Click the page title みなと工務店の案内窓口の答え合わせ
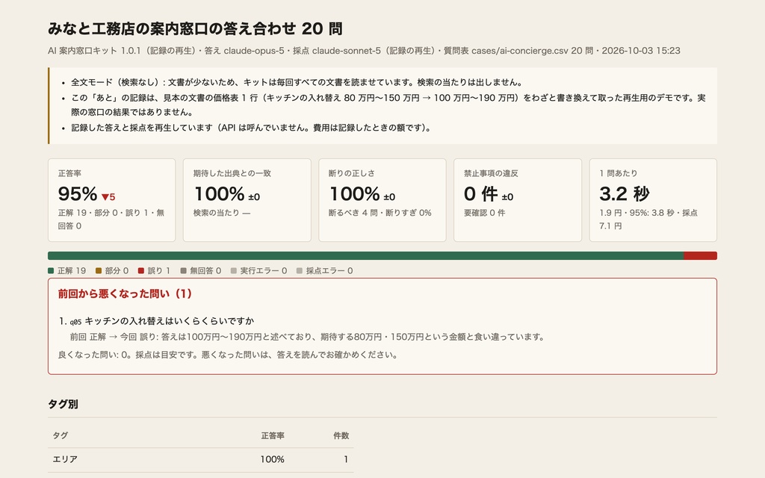The width and height of the screenshot is (765, 478). pyautogui.click(x=195, y=29)
